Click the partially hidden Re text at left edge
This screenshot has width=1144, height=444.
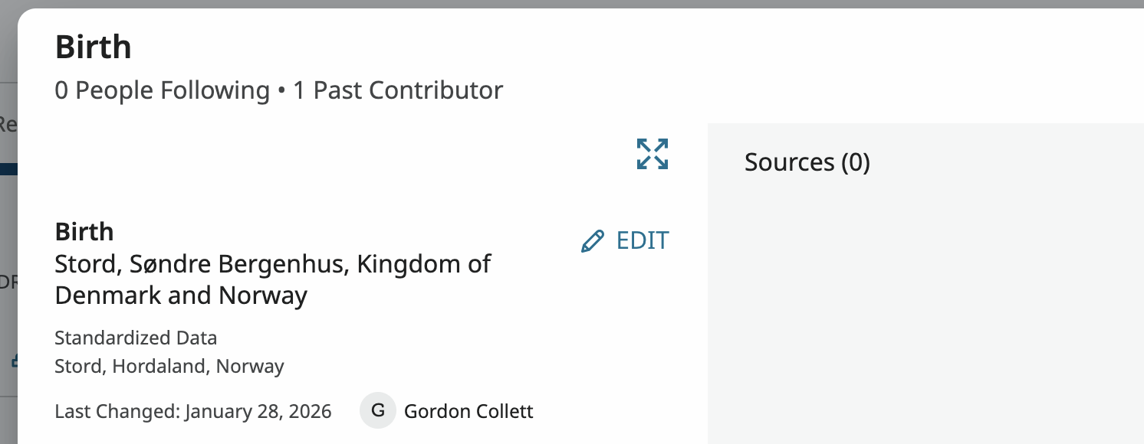pyautogui.click(x=8, y=124)
